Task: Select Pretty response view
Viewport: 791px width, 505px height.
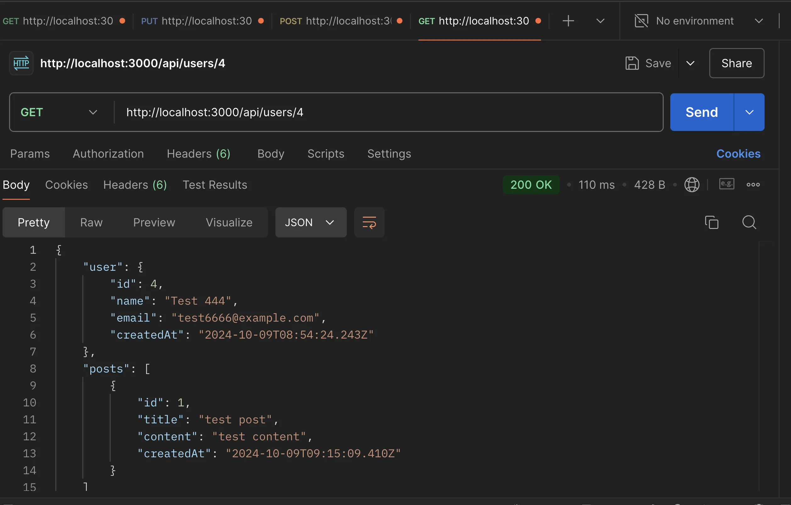Action: 34,222
